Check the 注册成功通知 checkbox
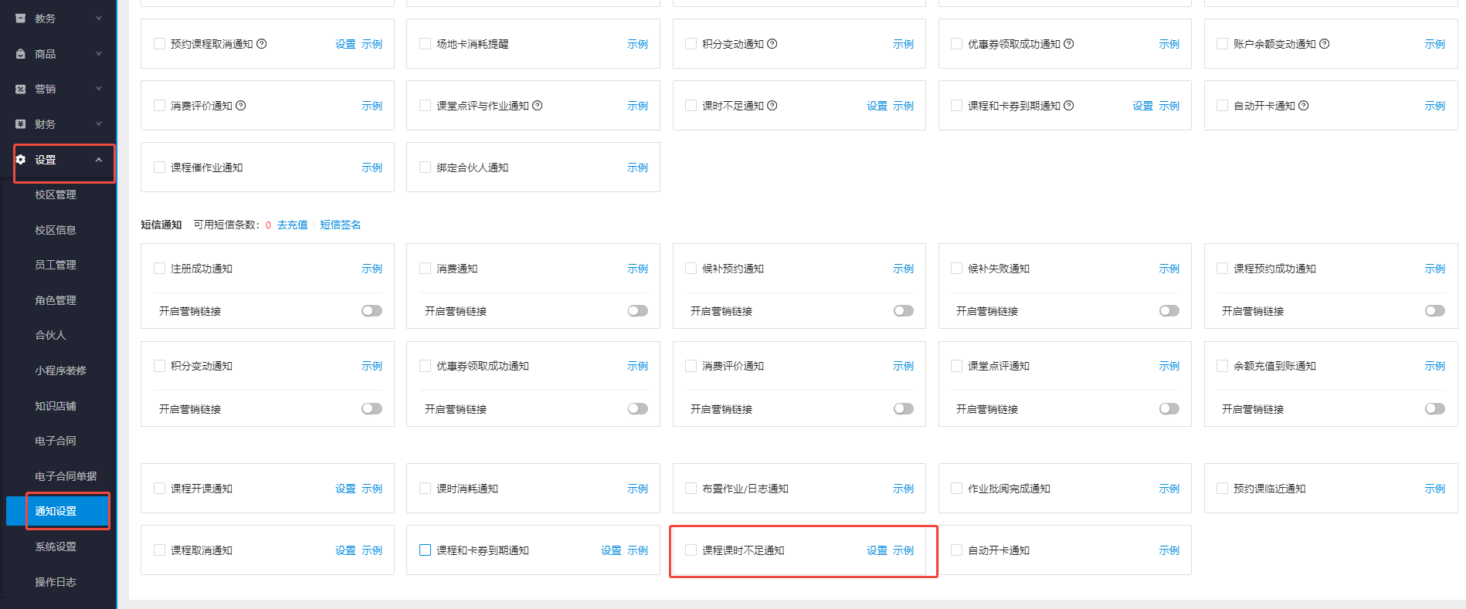The width and height of the screenshot is (1466, 609). pos(159,269)
